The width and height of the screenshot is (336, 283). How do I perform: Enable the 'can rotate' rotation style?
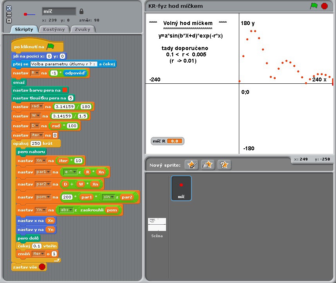(9, 8)
